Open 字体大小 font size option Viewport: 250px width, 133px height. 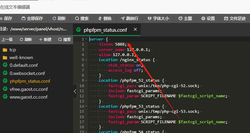[x=158, y=19]
